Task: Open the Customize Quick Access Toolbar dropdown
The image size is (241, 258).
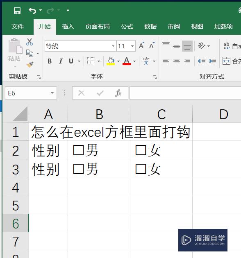Action: tap(68, 10)
